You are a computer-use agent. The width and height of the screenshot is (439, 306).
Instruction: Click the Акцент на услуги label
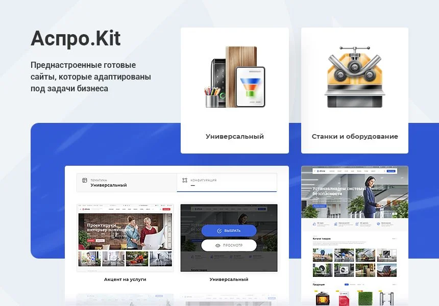(x=125, y=279)
